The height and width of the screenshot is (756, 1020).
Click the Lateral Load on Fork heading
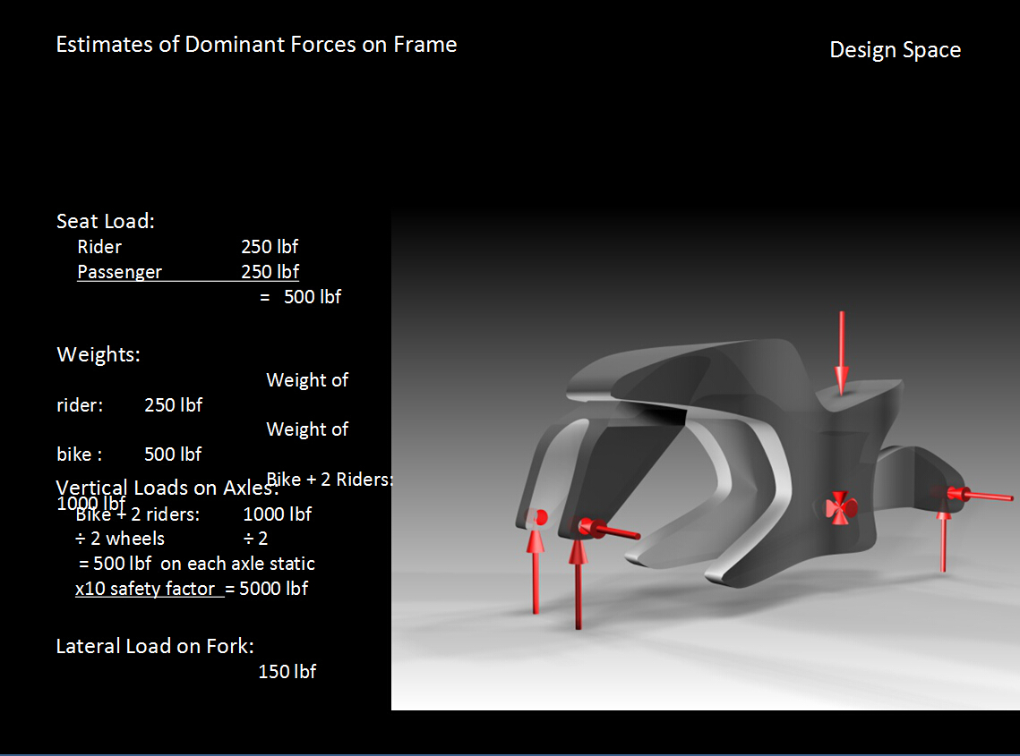pos(155,646)
